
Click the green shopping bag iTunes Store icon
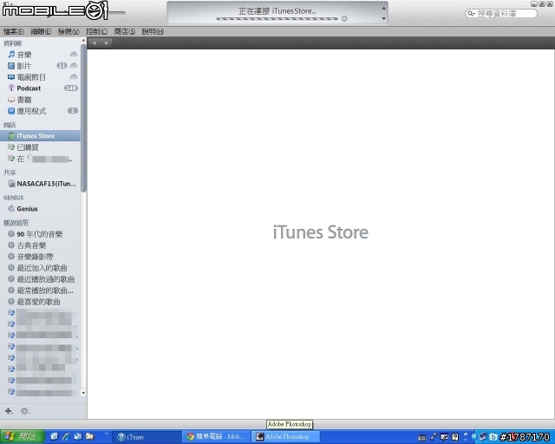pyautogui.click(x=11, y=135)
